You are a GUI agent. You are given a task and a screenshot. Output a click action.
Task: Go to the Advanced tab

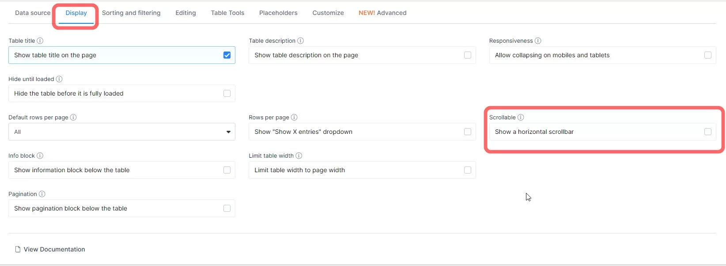[382, 13]
